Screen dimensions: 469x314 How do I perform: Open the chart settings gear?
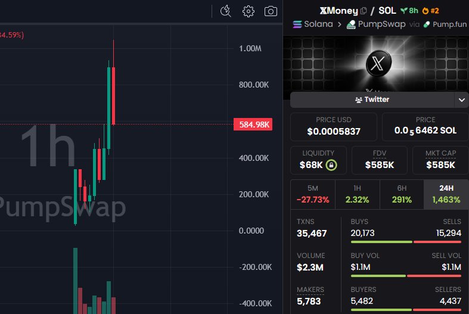click(249, 11)
